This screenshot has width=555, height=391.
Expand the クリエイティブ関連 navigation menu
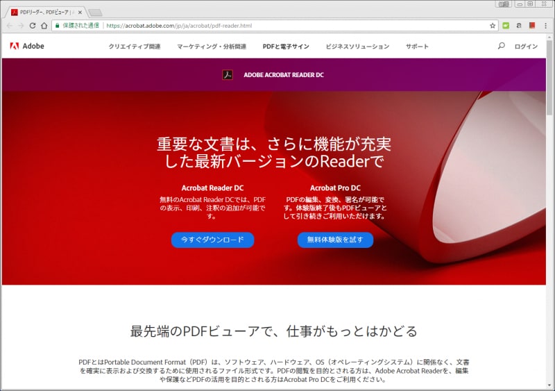[x=134, y=47]
